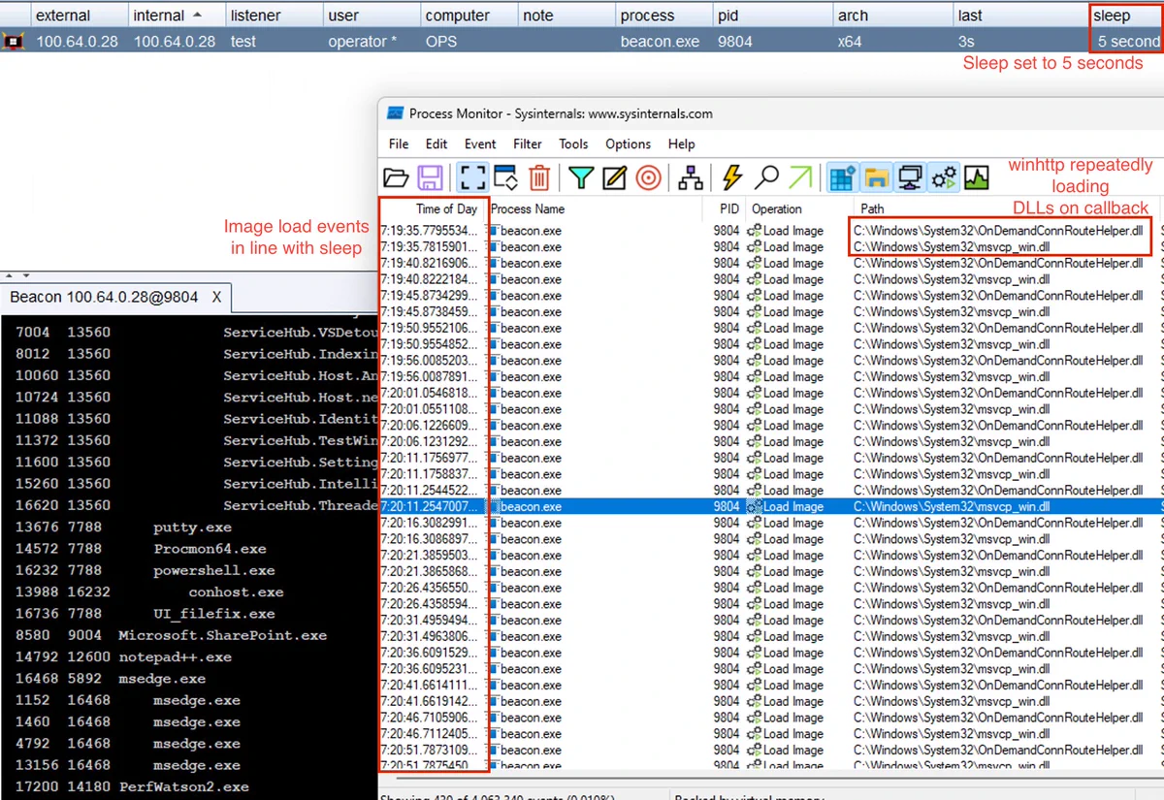The height and width of the screenshot is (800, 1164).
Task: Close the Beacon 100.64.0.28@9804 tab with X
Action: click(216, 297)
